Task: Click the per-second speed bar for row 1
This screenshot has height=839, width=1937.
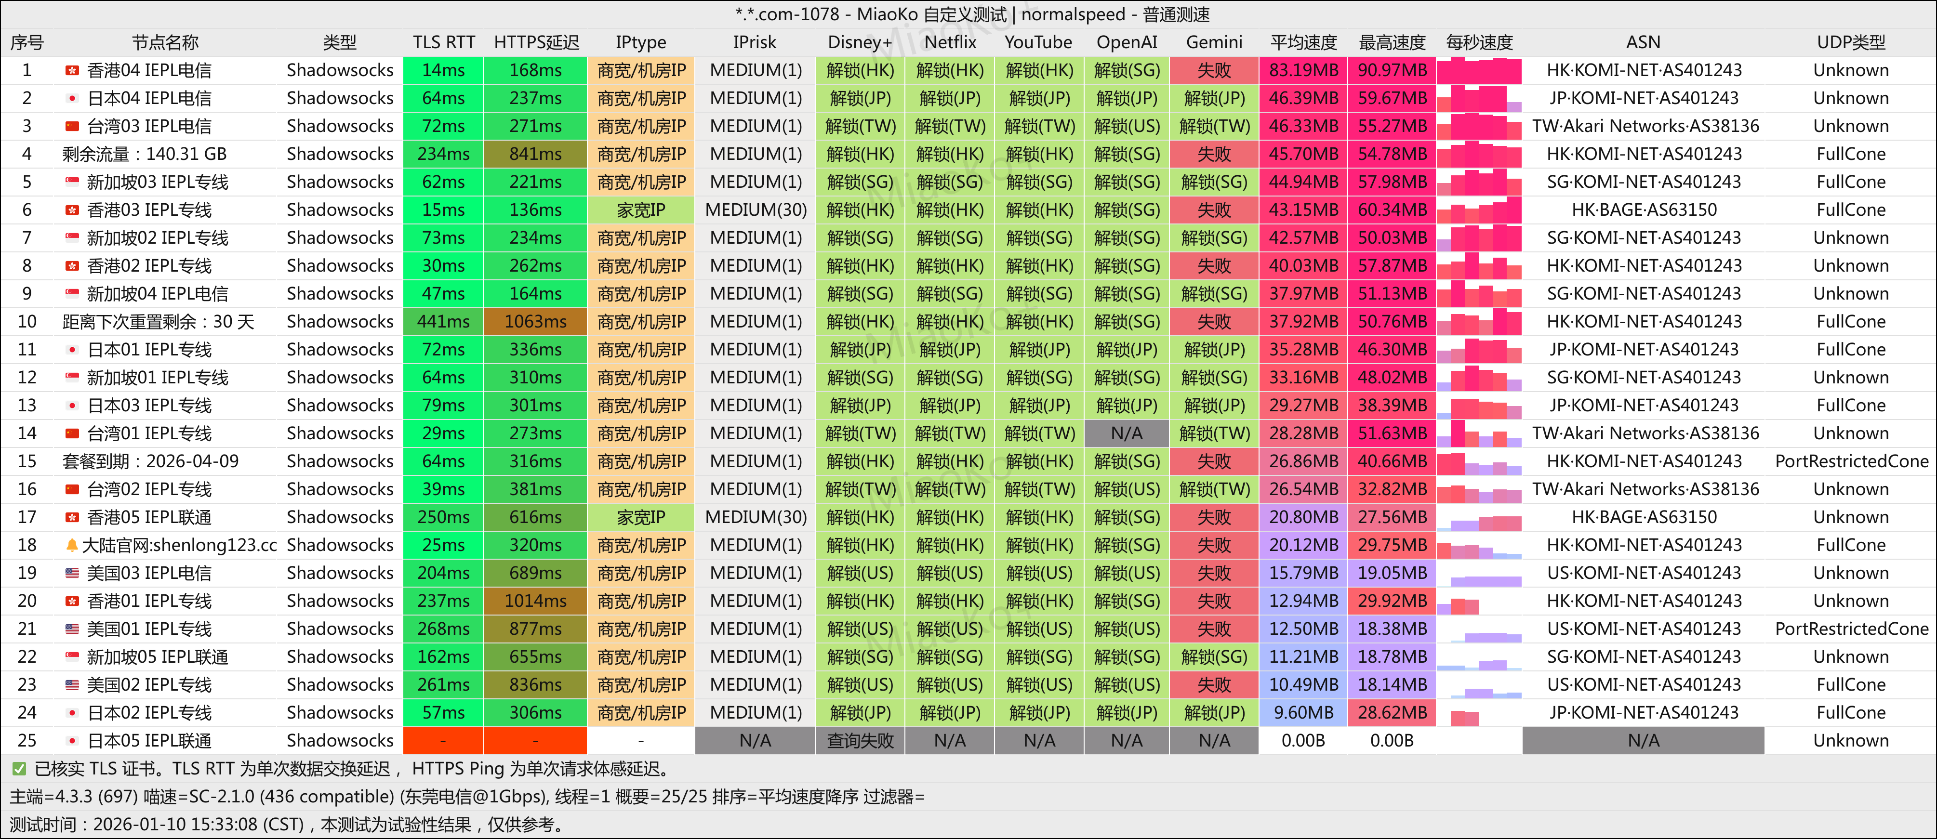Action: [1478, 71]
